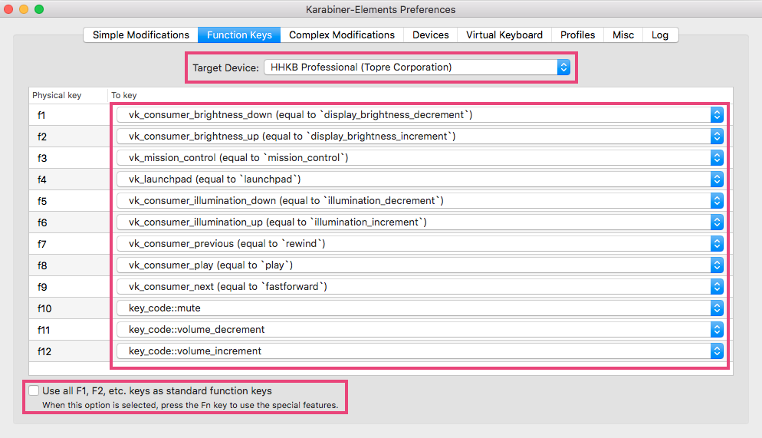This screenshot has height=438, width=762.
Task: Open the f2 brightness_up mapping dropdown
Action: pyautogui.click(x=420, y=136)
